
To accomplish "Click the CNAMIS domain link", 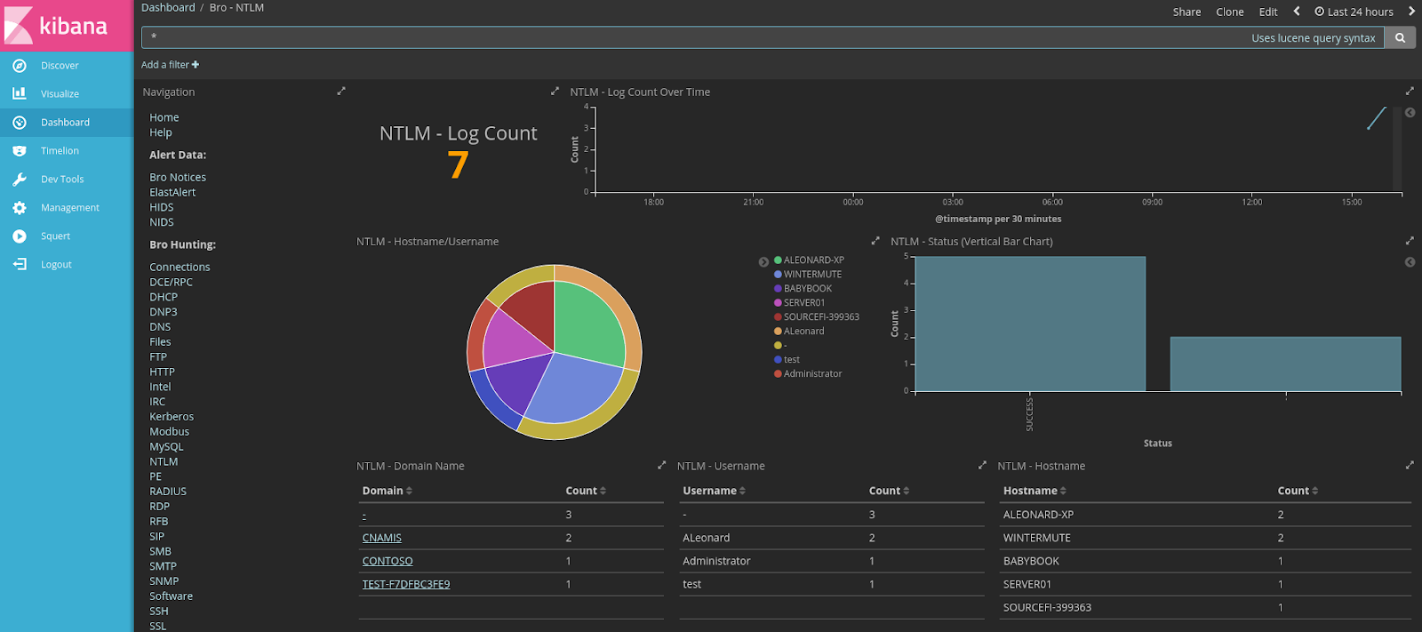I will (382, 538).
